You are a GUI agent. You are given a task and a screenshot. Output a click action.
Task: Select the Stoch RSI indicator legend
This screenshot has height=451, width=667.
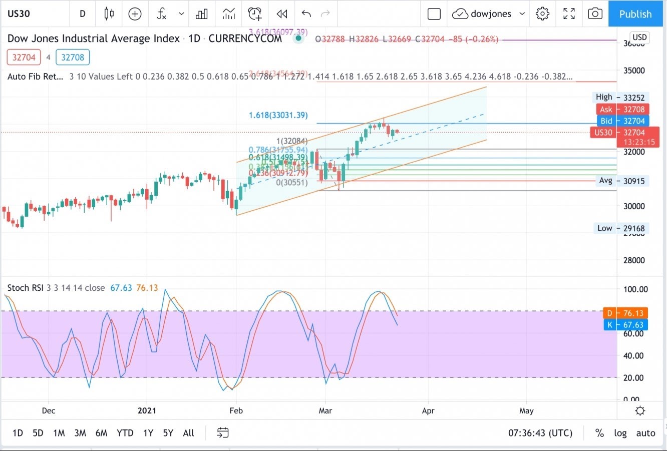25,288
